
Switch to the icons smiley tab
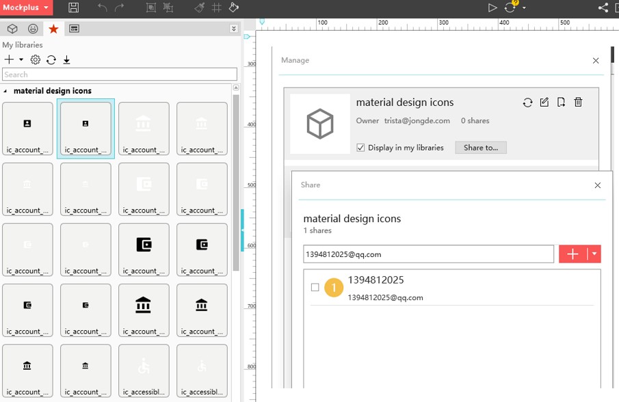click(33, 29)
